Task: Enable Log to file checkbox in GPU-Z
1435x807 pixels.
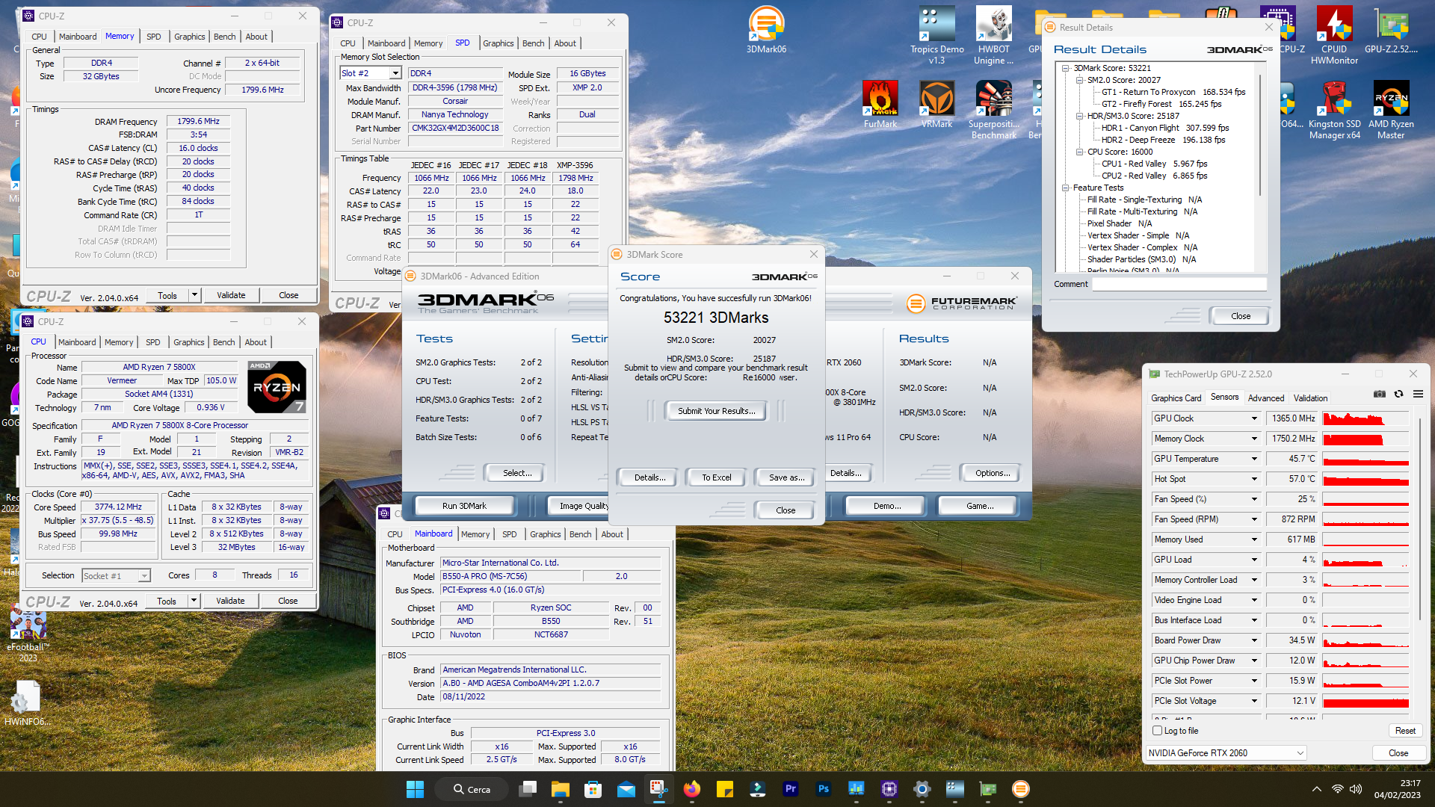Action: tap(1158, 731)
